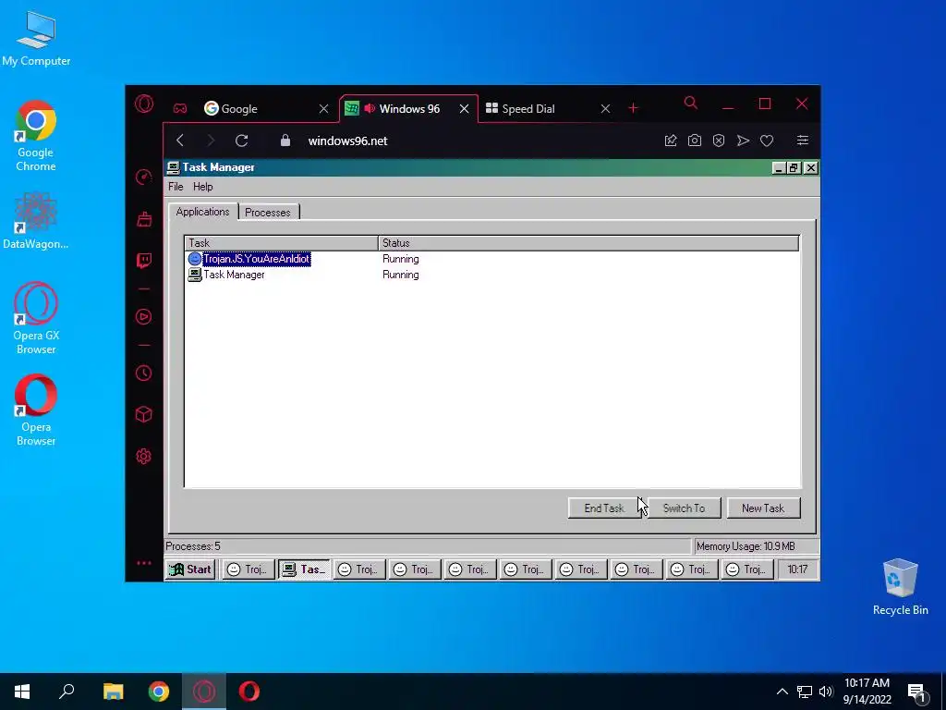Viewport: 946px width, 710px height.
Task: Click the New Task button
Action: tap(763, 508)
